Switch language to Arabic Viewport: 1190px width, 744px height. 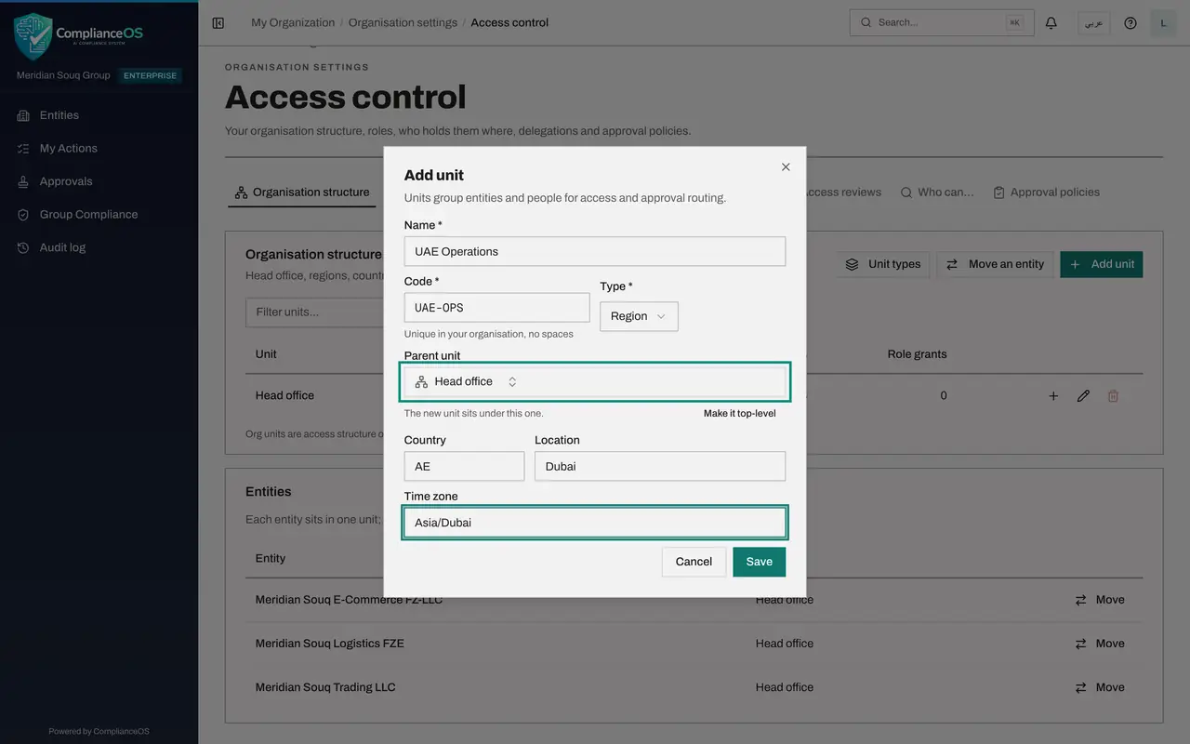pyautogui.click(x=1094, y=22)
